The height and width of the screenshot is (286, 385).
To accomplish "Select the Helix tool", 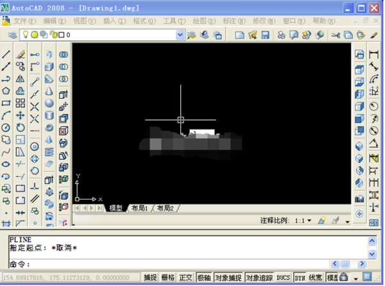I will pos(49,152).
